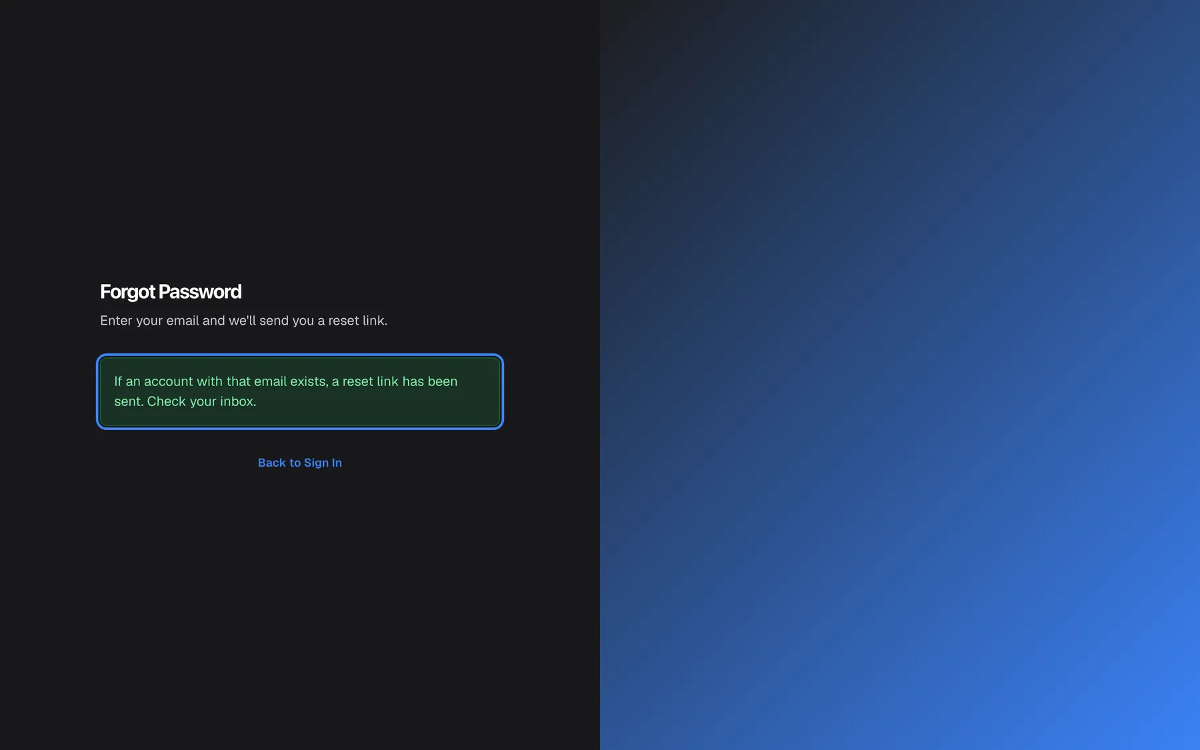Select the green reset link confirmation message
This screenshot has width=1200, height=750.
point(300,391)
